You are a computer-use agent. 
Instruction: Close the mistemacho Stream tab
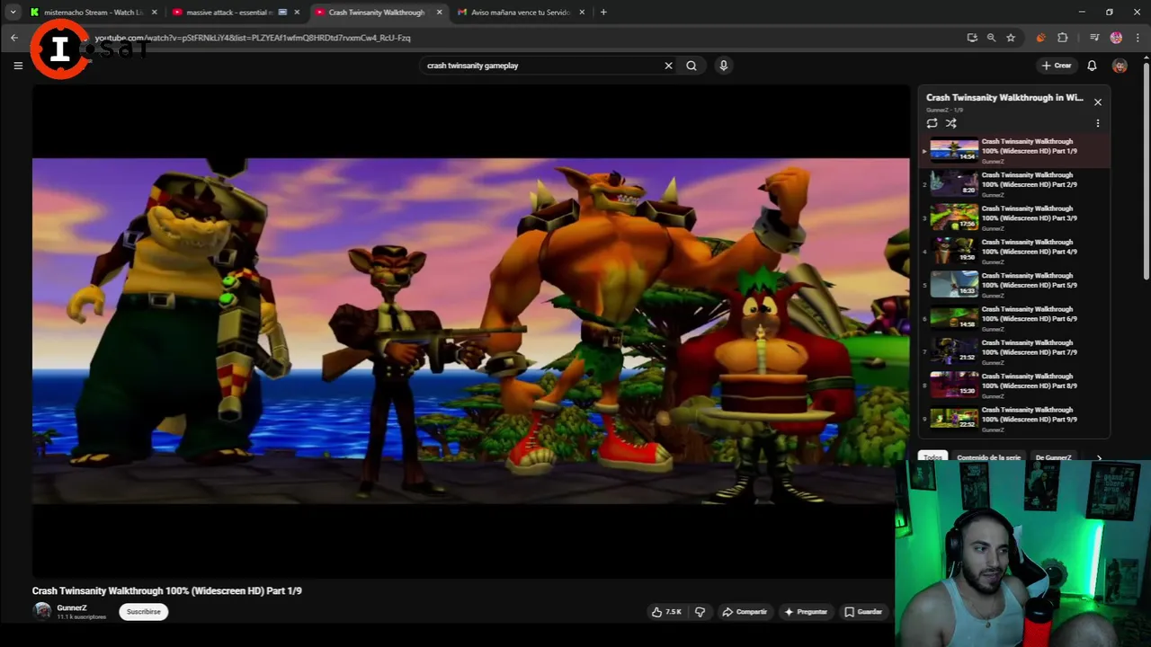coord(155,13)
